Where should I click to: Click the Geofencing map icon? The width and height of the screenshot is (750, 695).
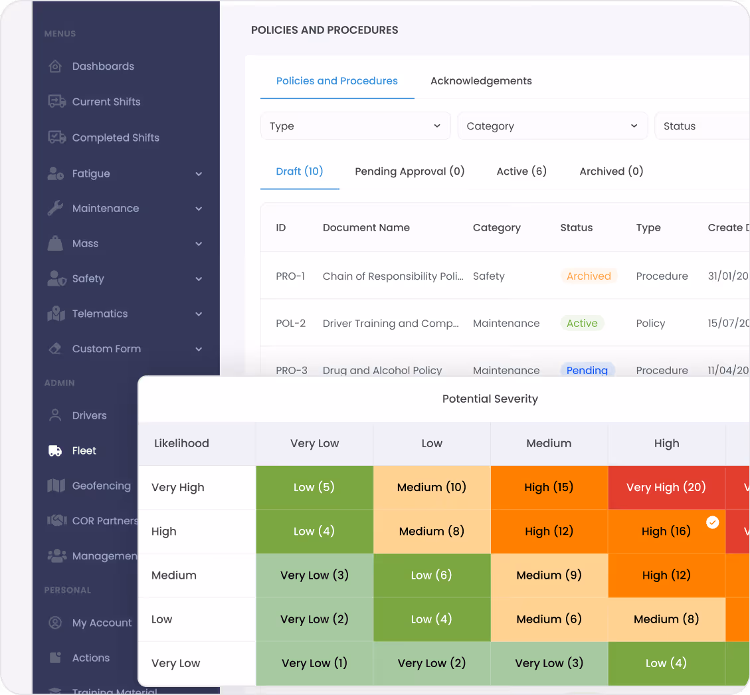click(x=56, y=486)
